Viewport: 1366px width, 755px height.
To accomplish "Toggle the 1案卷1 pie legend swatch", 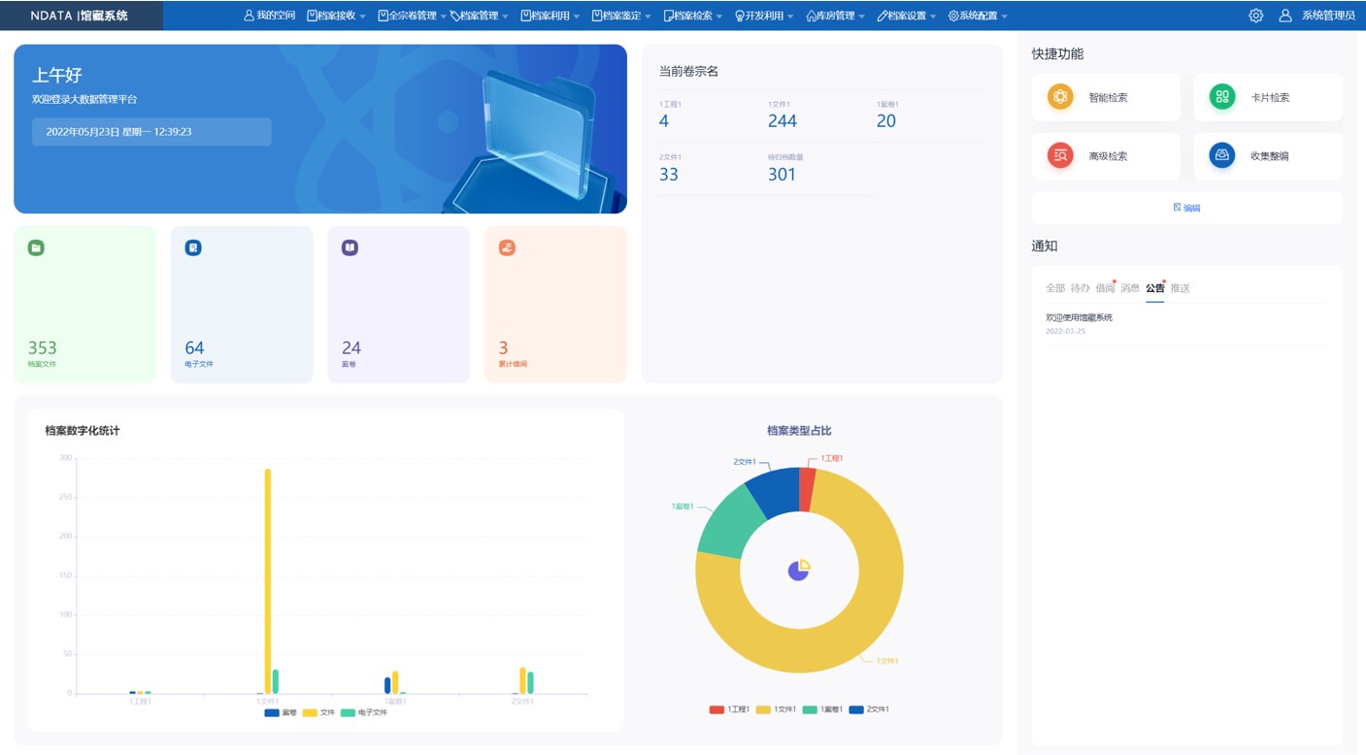I will click(810, 709).
